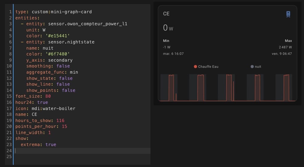Place cursor on type: custom:mini-graph-card line
This screenshot has height=167, width=304.
tap(54, 12)
